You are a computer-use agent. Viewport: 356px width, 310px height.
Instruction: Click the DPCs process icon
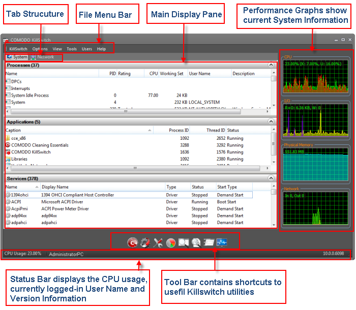click(x=8, y=81)
